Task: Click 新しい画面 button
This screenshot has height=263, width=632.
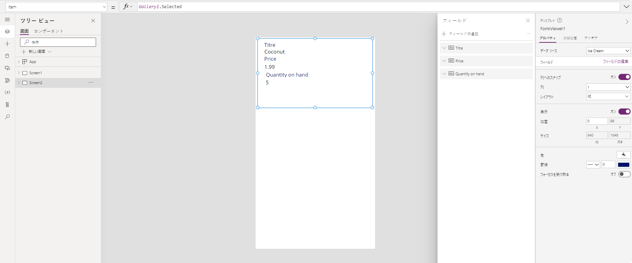Action: click(34, 52)
